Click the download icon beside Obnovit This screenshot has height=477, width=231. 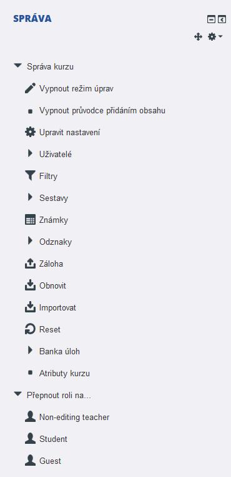[x=30, y=285]
